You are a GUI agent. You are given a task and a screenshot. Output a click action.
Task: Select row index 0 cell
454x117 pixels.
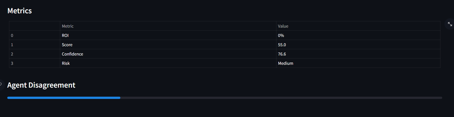pos(35,35)
